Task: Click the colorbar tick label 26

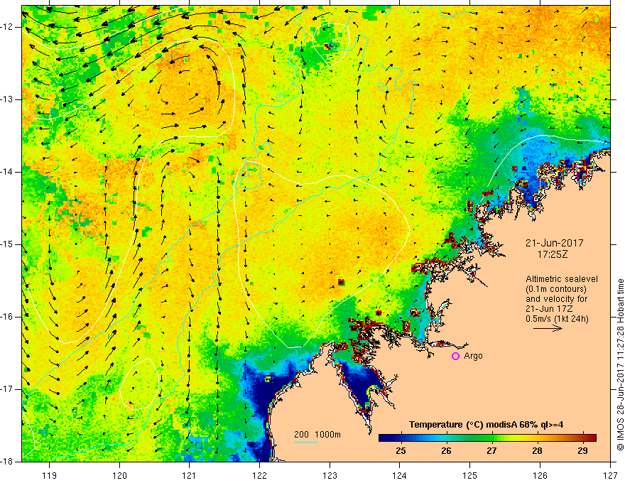Action: (x=446, y=451)
